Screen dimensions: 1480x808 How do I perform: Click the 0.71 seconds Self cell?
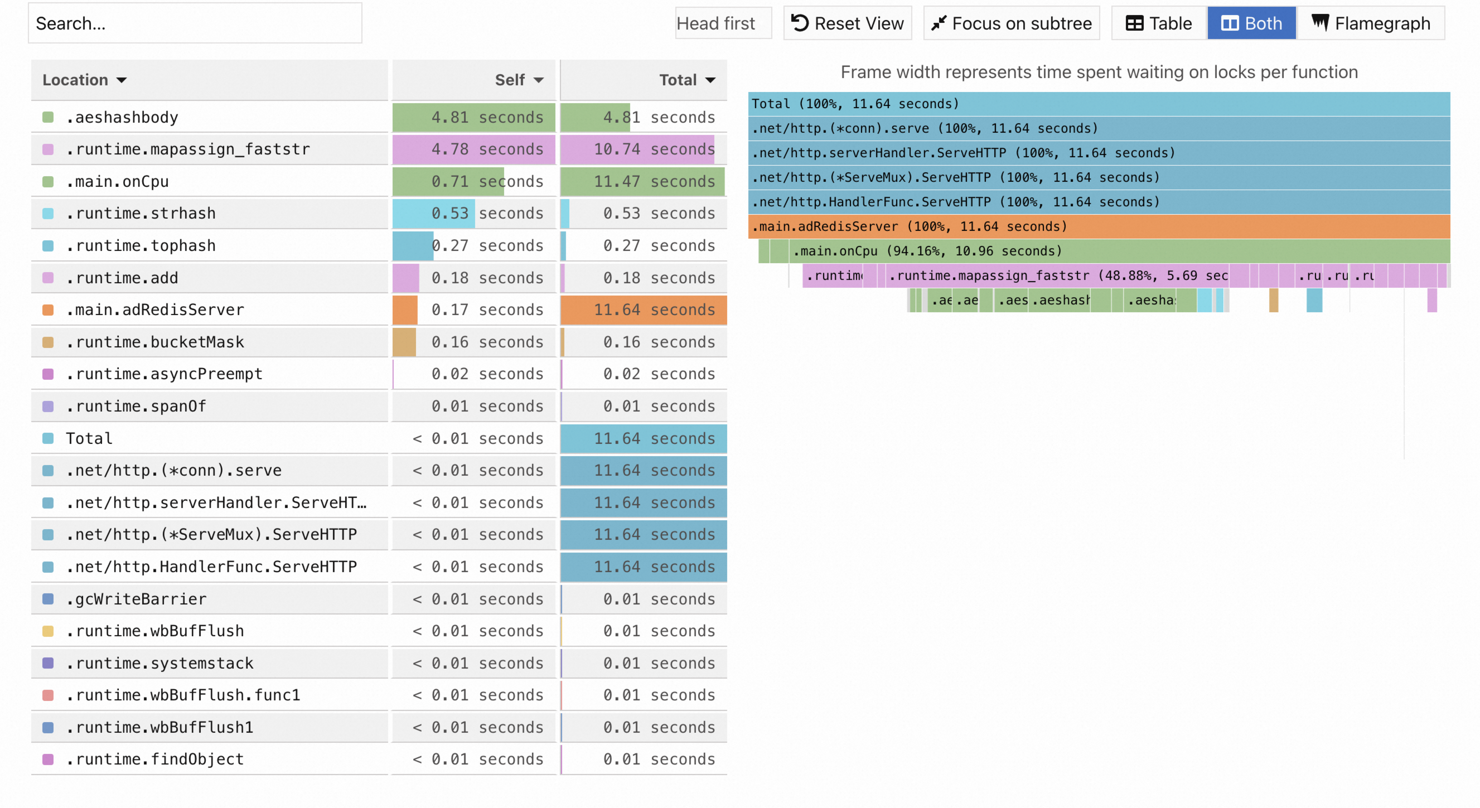tap(474, 182)
